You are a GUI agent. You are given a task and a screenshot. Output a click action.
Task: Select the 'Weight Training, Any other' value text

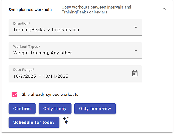tap(43, 53)
